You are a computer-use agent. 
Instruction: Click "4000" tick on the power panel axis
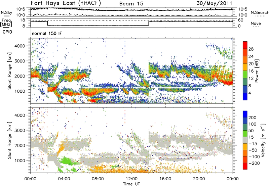(20, 46)
